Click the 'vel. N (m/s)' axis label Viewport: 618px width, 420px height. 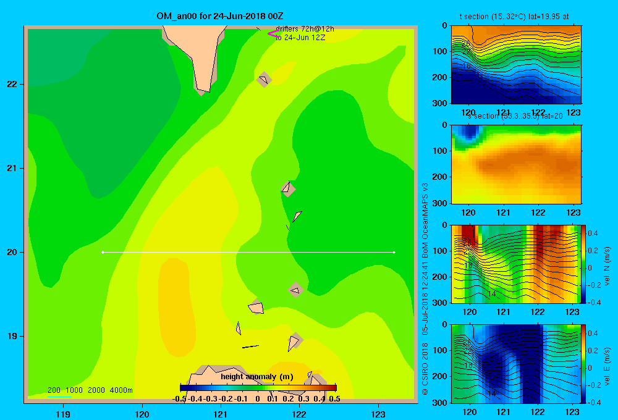pos(607,266)
